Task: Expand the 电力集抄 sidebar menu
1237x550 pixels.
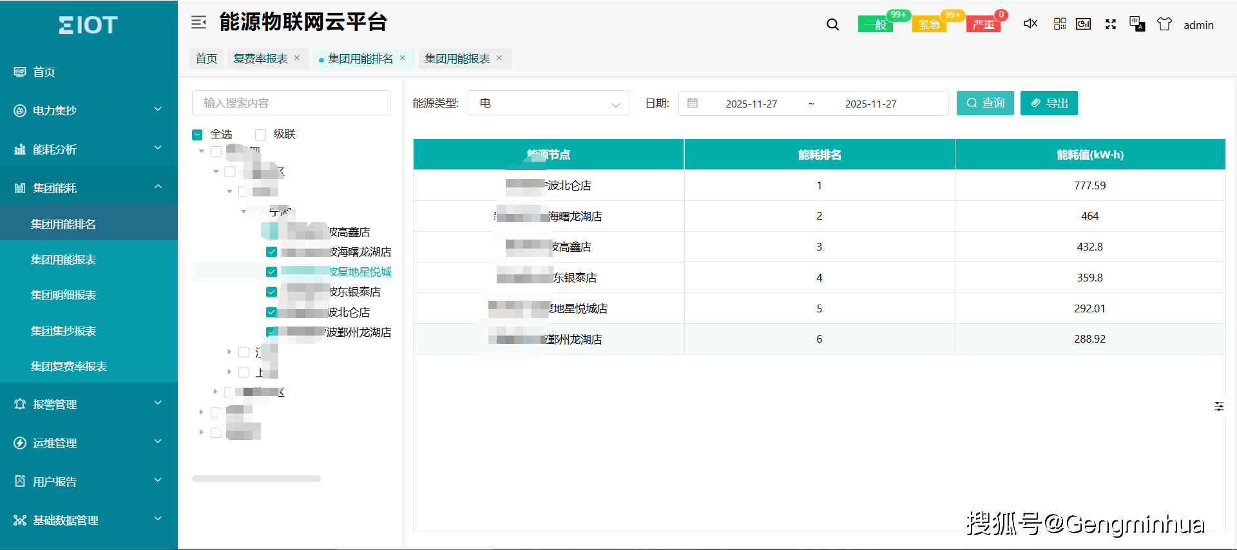Action: [88, 110]
